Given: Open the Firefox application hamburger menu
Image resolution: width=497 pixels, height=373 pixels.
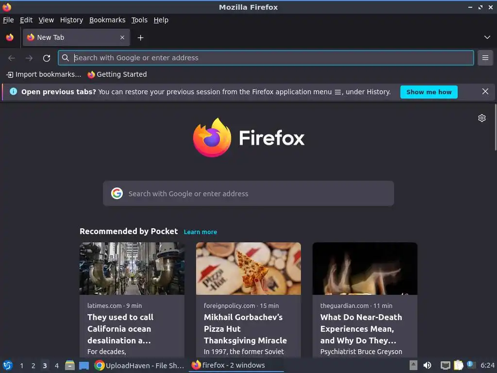Looking at the screenshot, I should click(485, 58).
